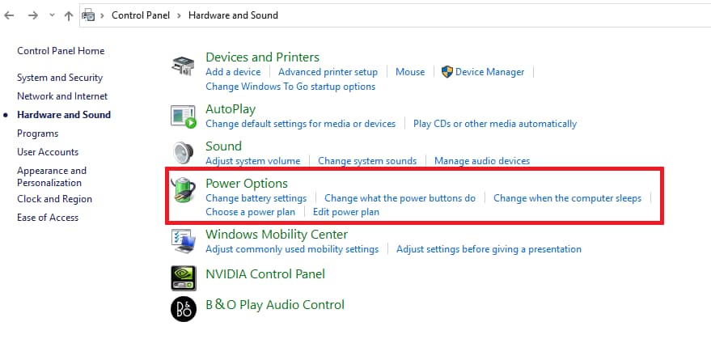Click Adjust system volume link

pyautogui.click(x=252, y=161)
